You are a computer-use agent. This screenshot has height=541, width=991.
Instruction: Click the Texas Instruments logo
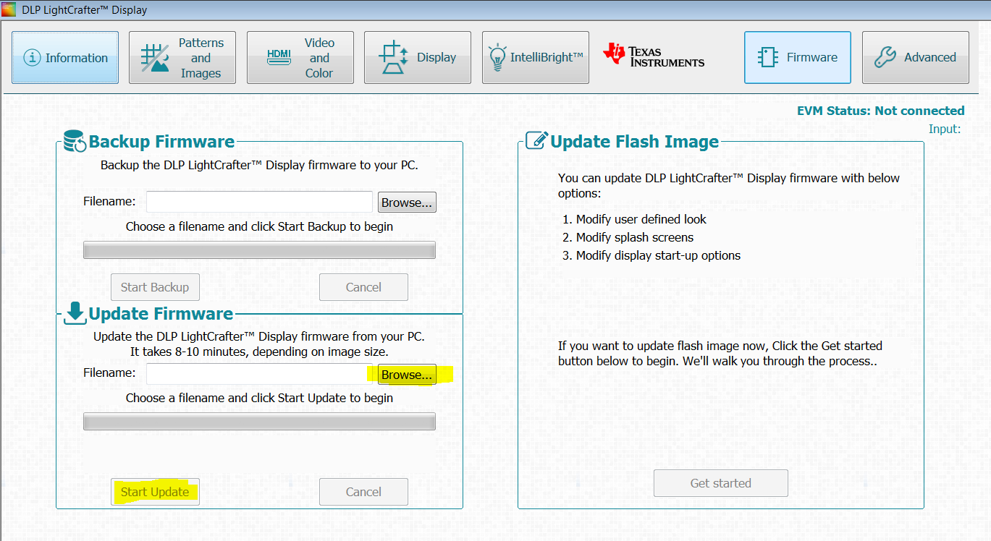[x=654, y=56]
